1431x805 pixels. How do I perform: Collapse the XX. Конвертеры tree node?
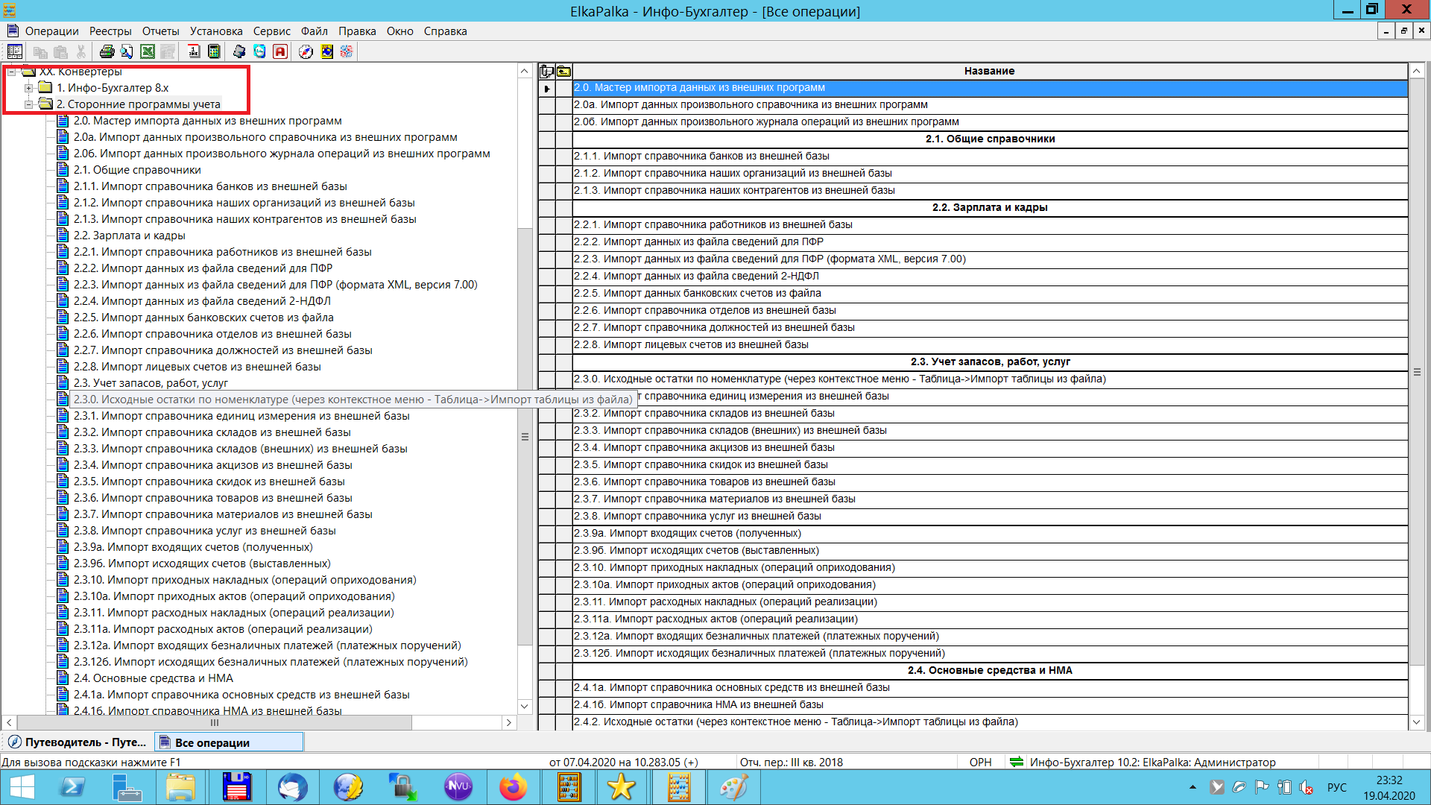[x=12, y=72]
